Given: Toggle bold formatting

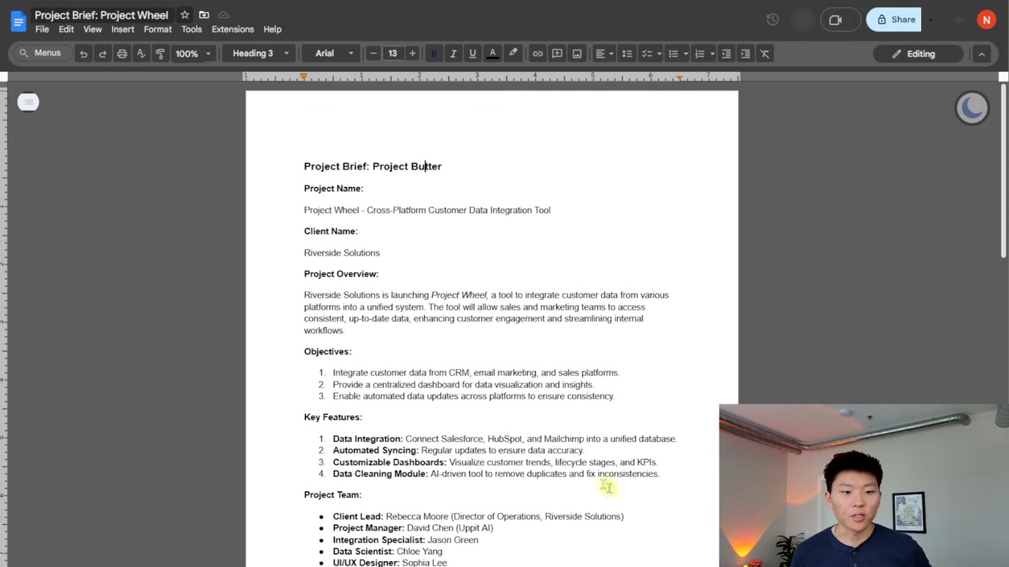Looking at the screenshot, I should point(434,54).
